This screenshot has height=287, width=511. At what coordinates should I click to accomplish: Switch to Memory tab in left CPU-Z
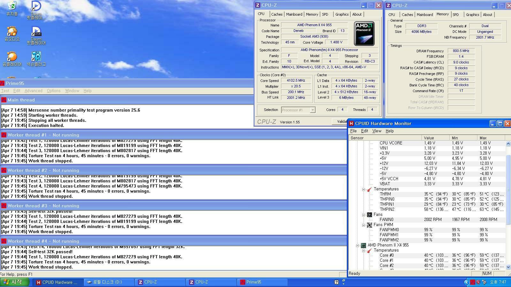[x=312, y=14]
